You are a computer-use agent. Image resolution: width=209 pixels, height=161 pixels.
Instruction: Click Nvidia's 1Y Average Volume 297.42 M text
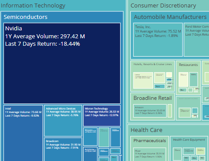click(45, 37)
